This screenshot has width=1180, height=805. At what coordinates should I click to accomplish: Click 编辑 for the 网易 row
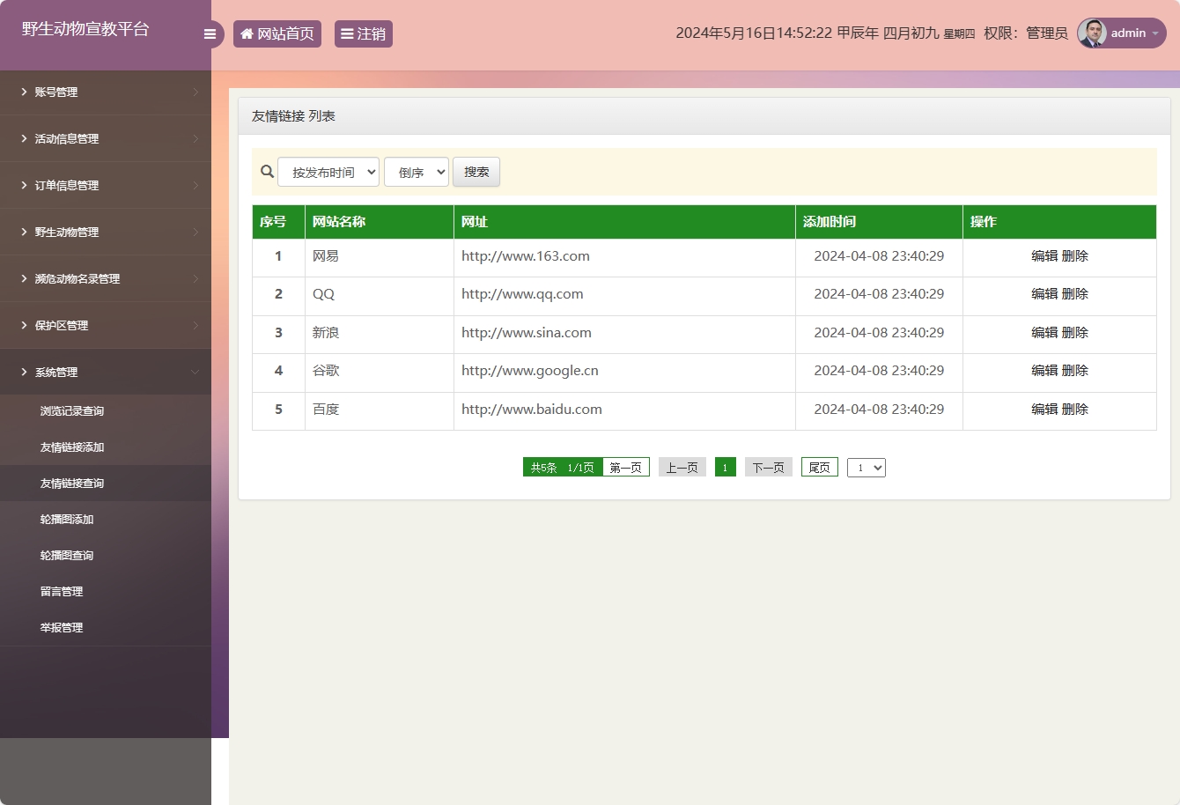tap(1044, 256)
